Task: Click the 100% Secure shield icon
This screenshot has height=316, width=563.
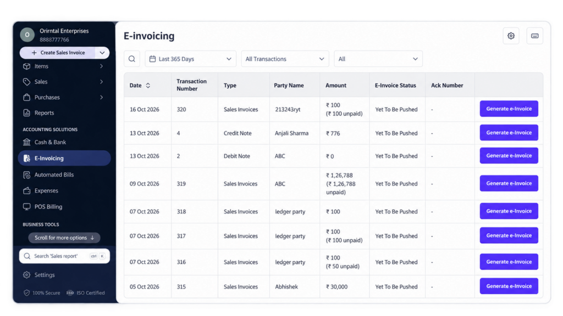Action: point(26,293)
